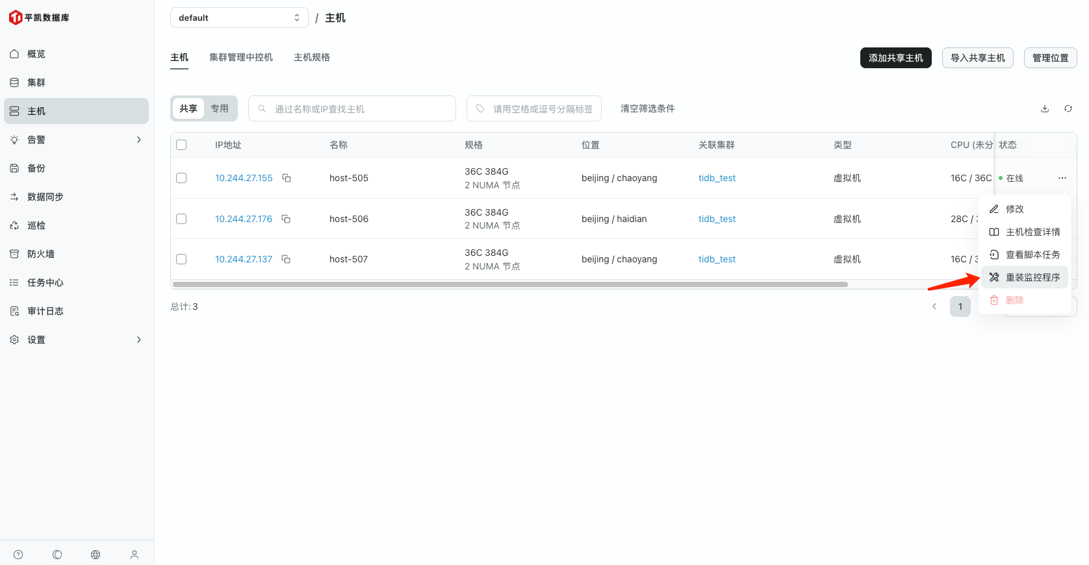Switch to the 集群管理中控机 tab
The width and height of the screenshot is (1089, 565).
pos(241,57)
